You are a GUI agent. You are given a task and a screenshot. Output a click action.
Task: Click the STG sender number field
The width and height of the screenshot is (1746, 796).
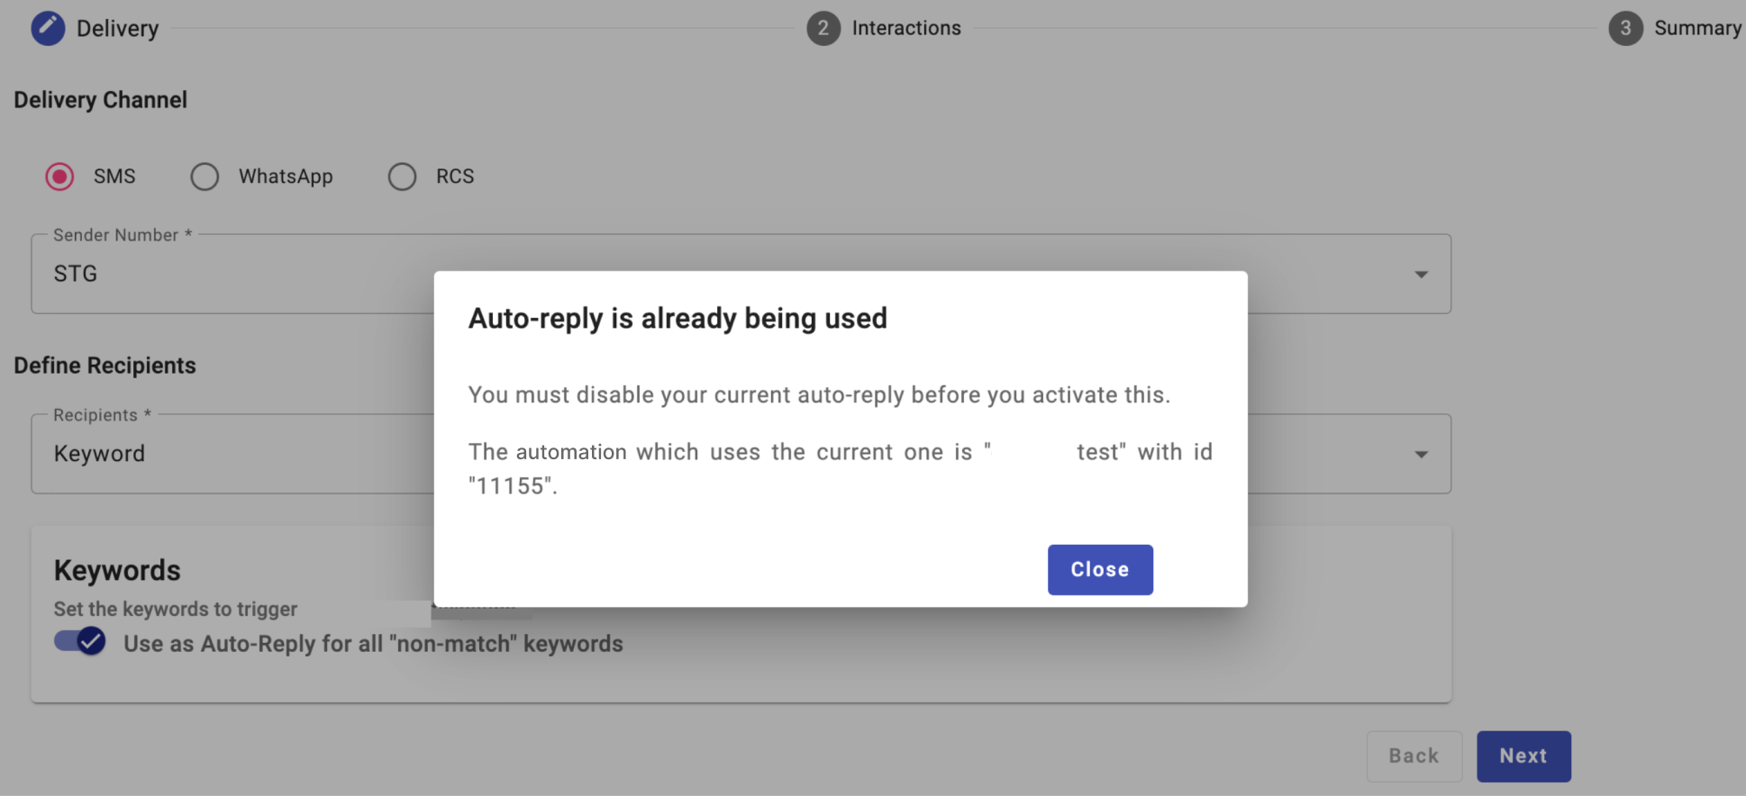point(741,274)
